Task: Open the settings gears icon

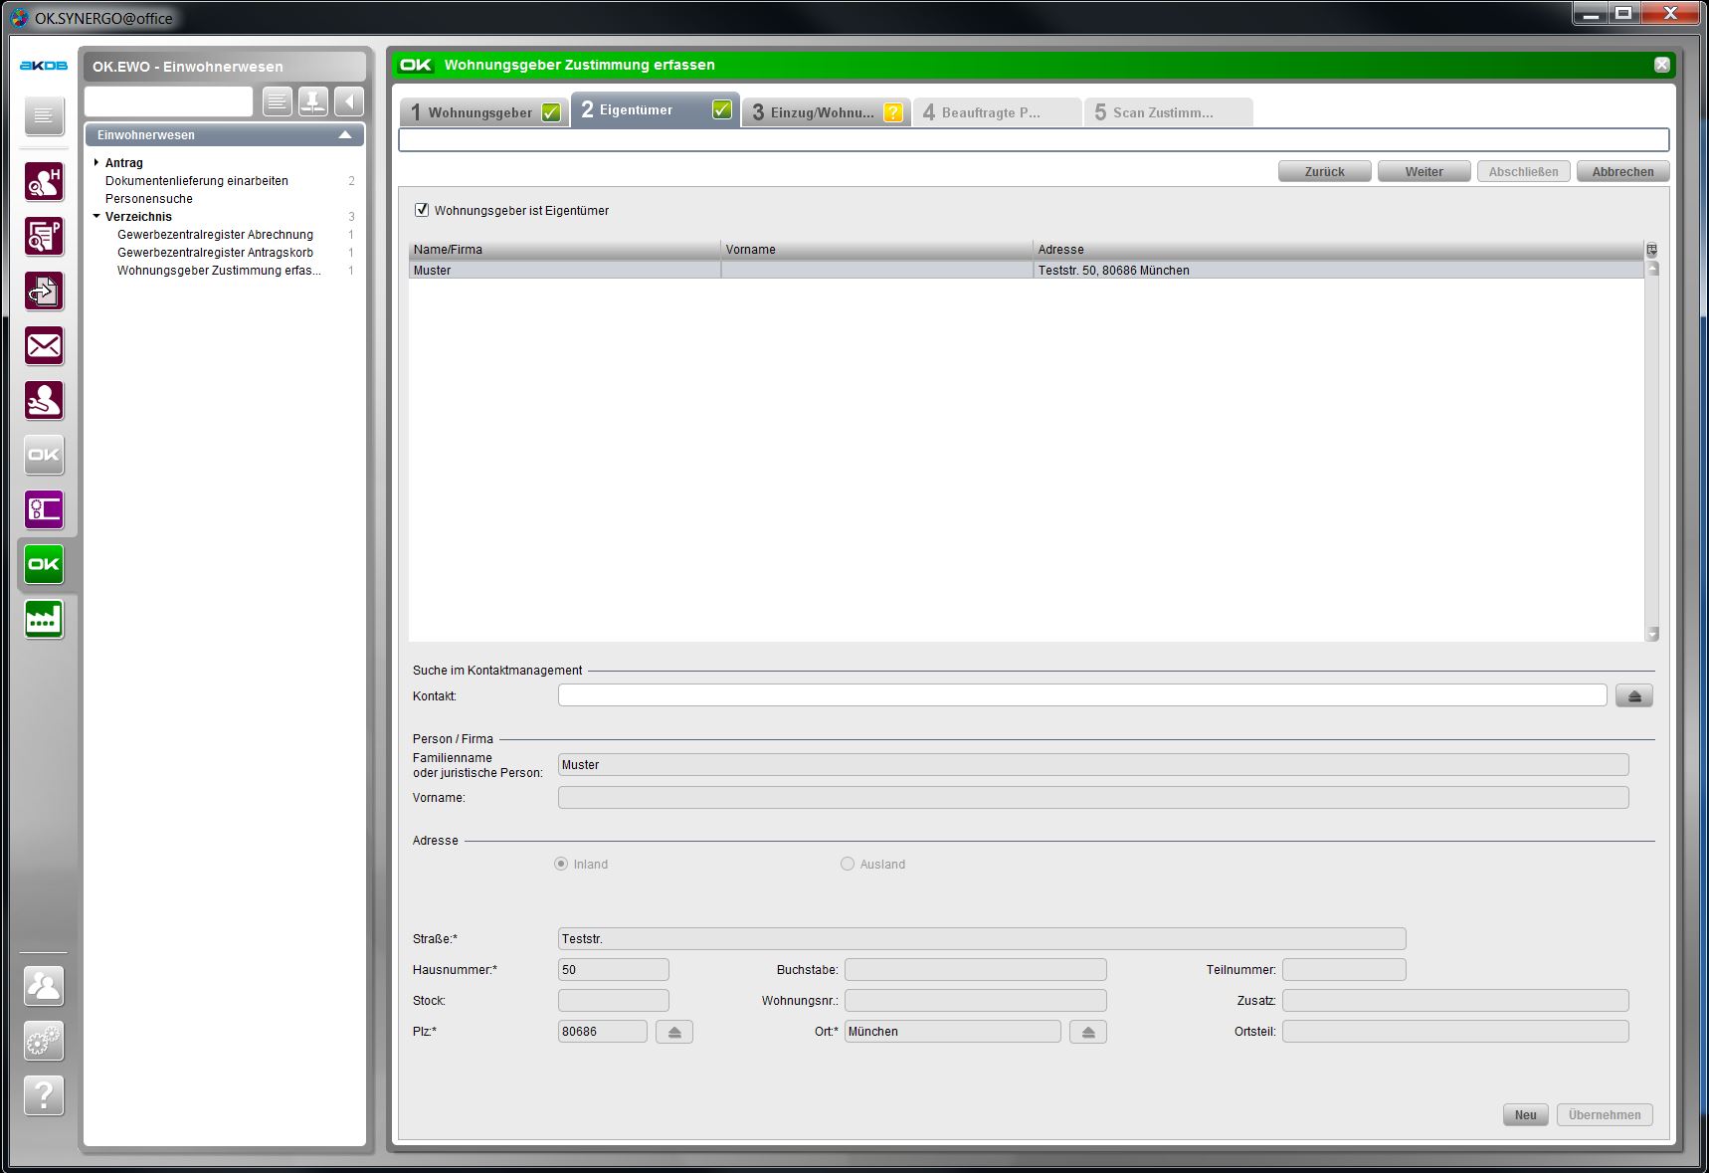Action: tap(44, 1041)
